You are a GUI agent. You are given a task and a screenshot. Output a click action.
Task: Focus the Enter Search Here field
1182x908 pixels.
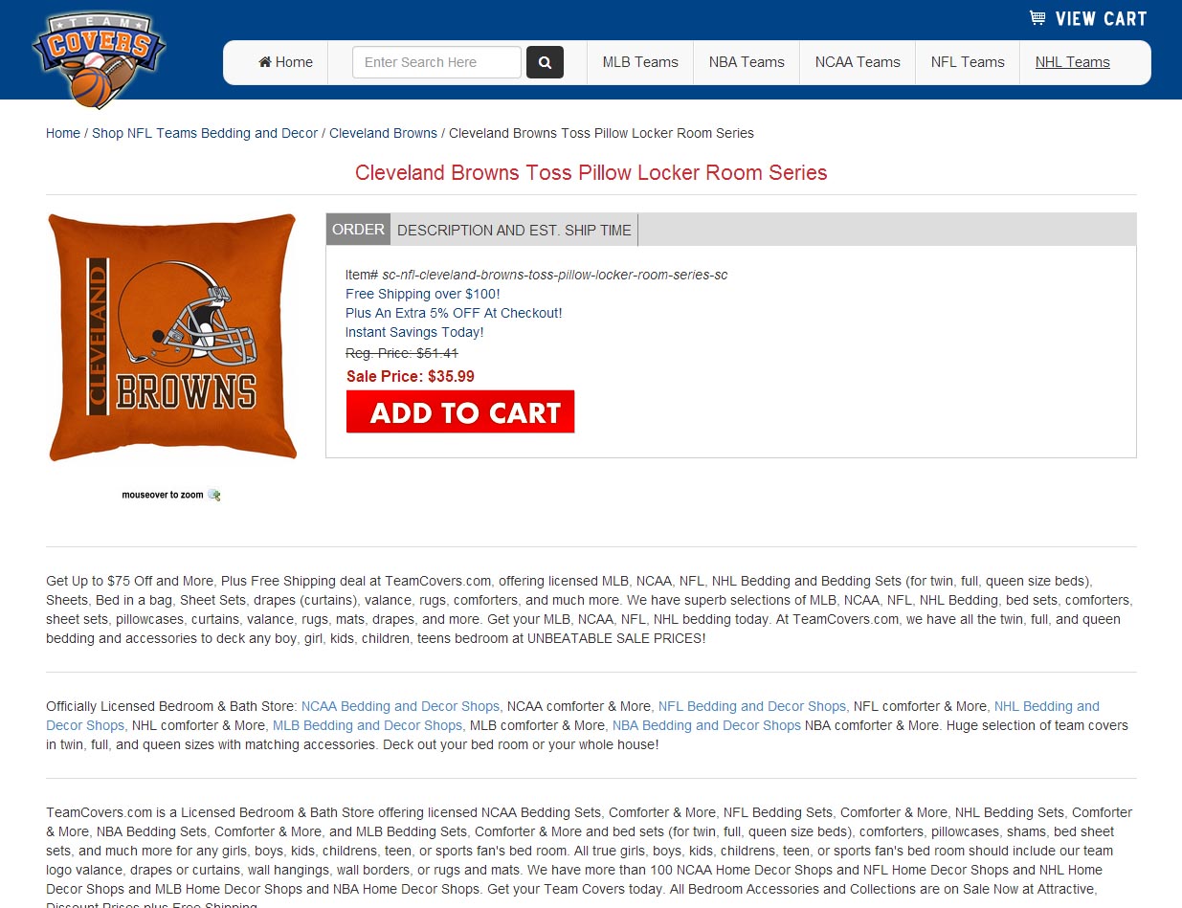pos(436,62)
